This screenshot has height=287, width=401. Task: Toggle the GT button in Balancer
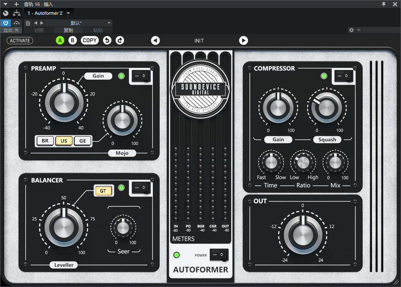click(103, 191)
